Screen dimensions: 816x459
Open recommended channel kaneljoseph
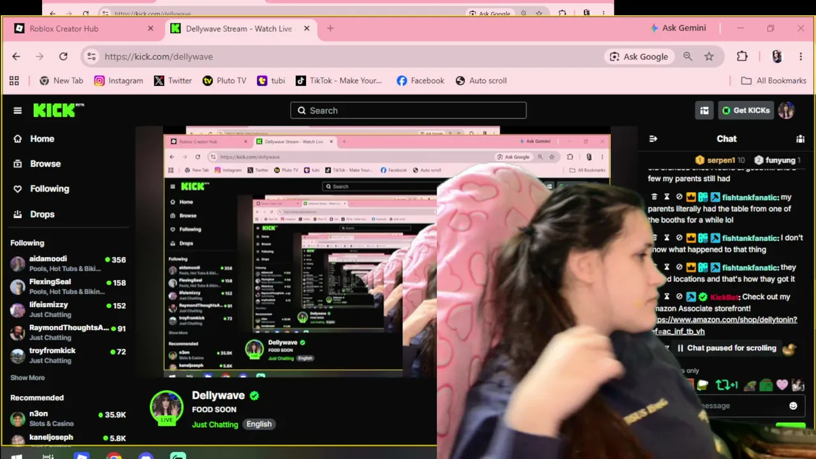pyautogui.click(x=68, y=439)
